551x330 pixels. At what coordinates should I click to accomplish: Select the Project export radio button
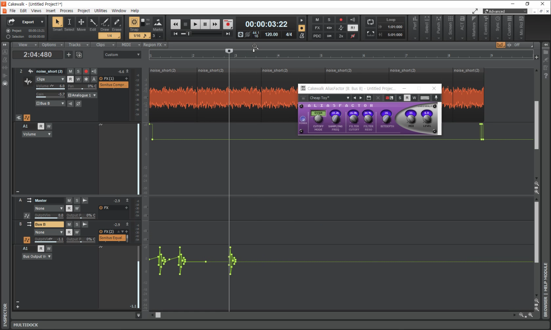click(x=8, y=31)
